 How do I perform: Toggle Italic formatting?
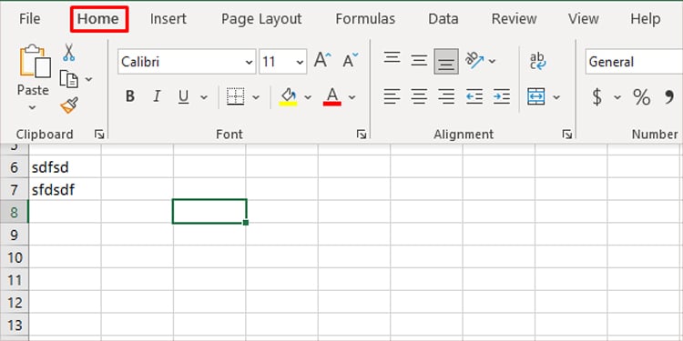[157, 96]
